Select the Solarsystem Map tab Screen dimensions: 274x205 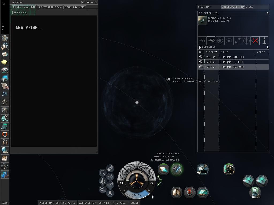(233, 7)
